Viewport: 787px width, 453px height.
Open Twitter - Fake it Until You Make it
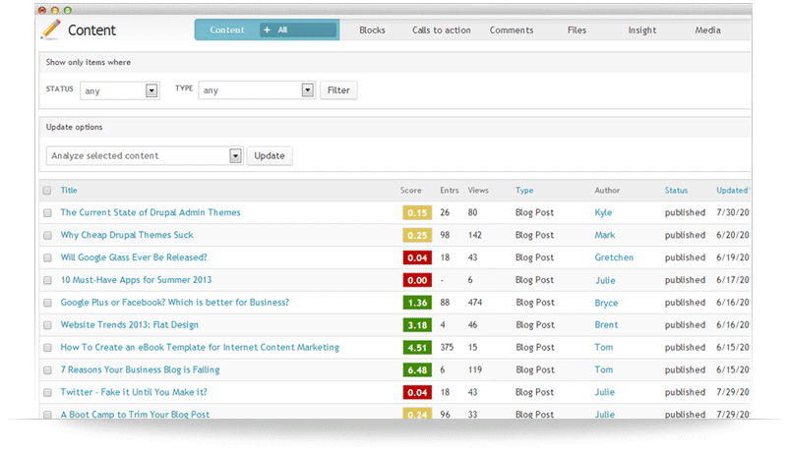click(x=134, y=392)
